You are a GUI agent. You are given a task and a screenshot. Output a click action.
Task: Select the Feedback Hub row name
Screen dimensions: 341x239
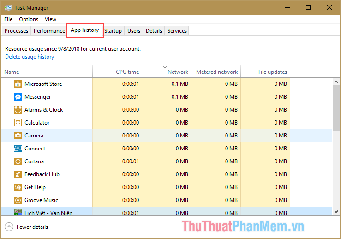(42, 174)
